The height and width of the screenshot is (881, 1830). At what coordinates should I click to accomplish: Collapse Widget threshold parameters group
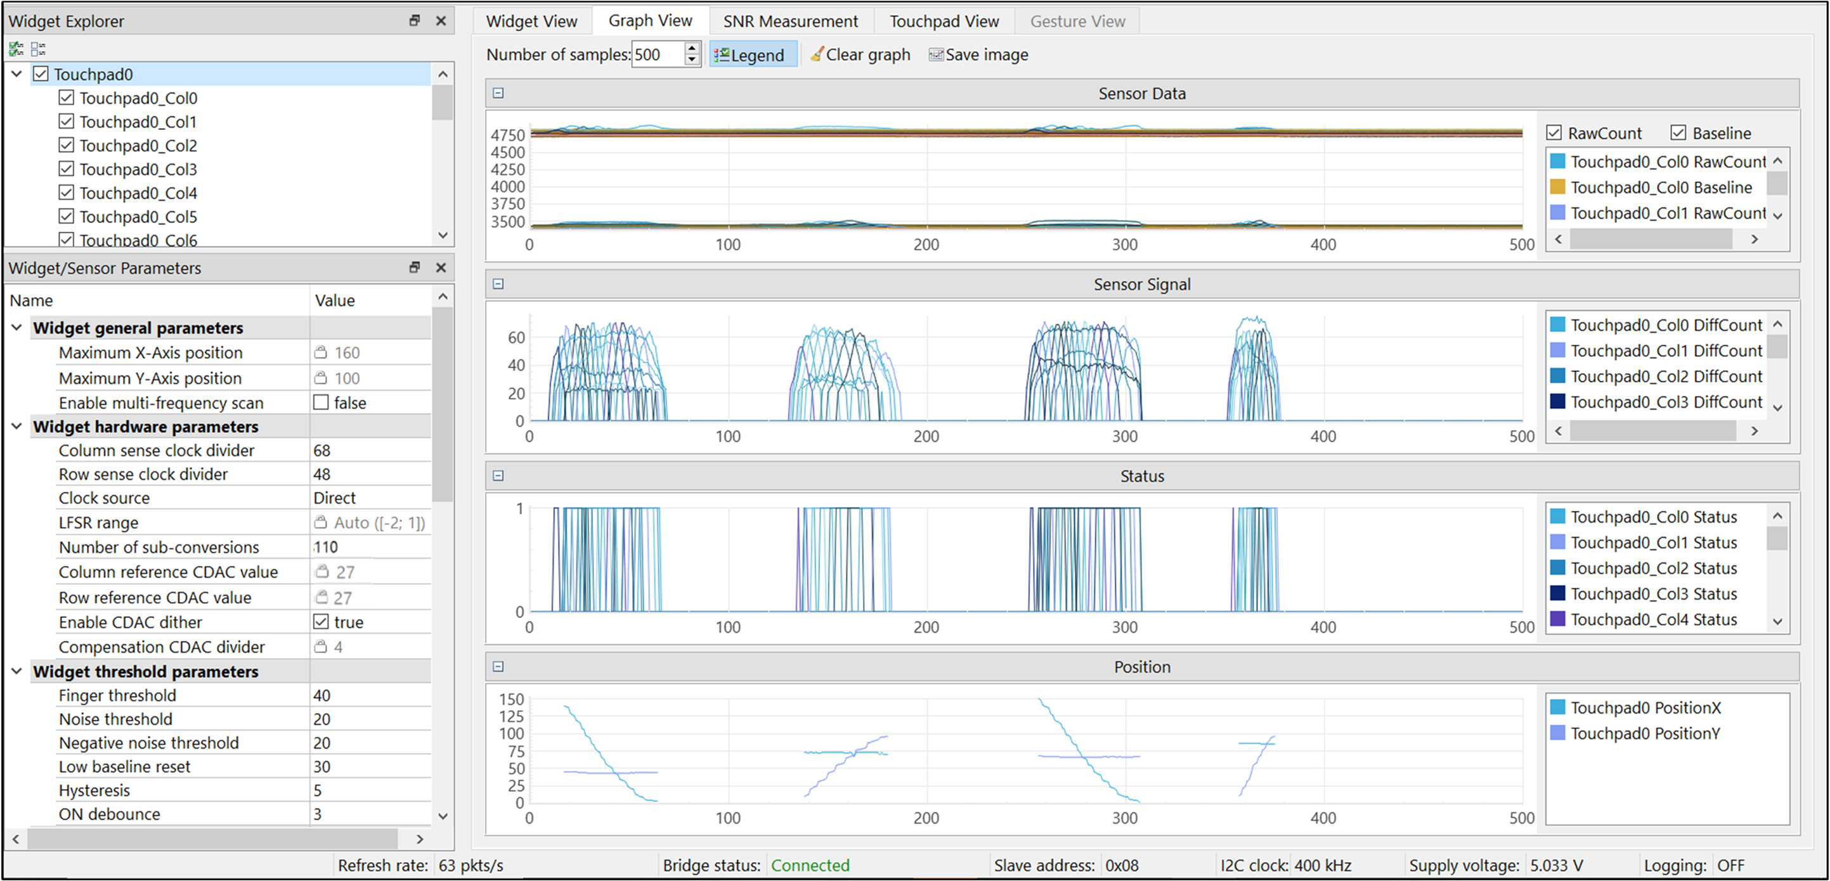17,671
